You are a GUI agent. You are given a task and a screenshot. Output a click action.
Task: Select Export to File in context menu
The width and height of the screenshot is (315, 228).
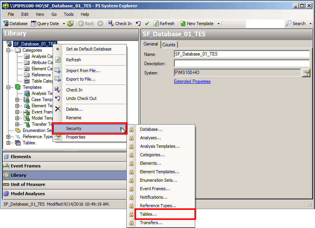(81, 79)
